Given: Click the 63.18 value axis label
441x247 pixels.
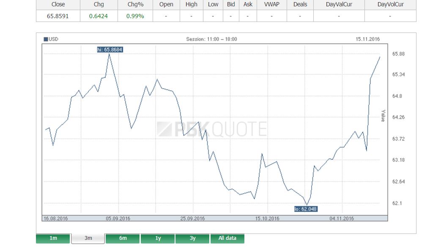Looking at the screenshot, I should click(399, 160).
